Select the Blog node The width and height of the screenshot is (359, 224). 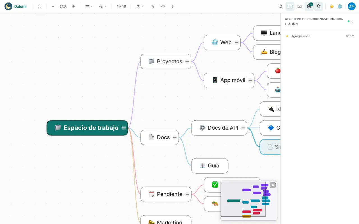267,52
